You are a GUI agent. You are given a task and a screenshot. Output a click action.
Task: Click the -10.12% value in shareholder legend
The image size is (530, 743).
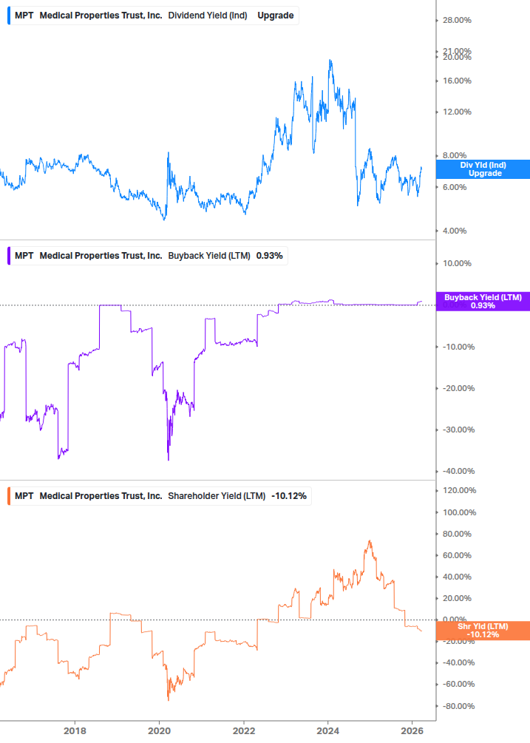pyautogui.click(x=289, y=496)
